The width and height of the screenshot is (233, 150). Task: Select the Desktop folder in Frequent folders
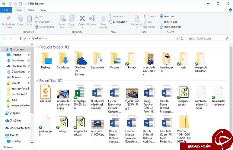tap(46, 61)
